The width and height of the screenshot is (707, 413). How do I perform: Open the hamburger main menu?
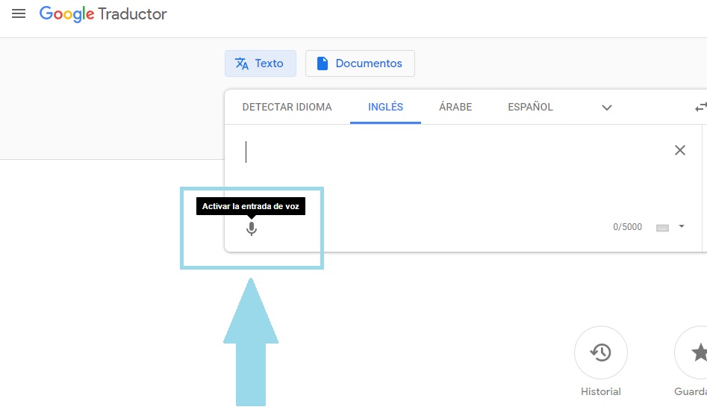click(x=19, y=13)
